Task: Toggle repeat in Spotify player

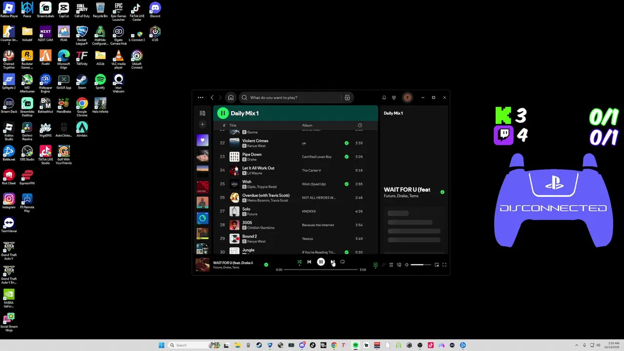Action: click(x=342, y=262)
